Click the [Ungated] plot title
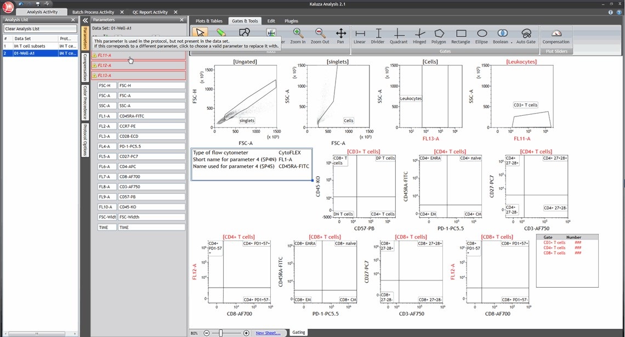Image resolution: width=625 pixels, height=337 pixels. coord(245,62)
